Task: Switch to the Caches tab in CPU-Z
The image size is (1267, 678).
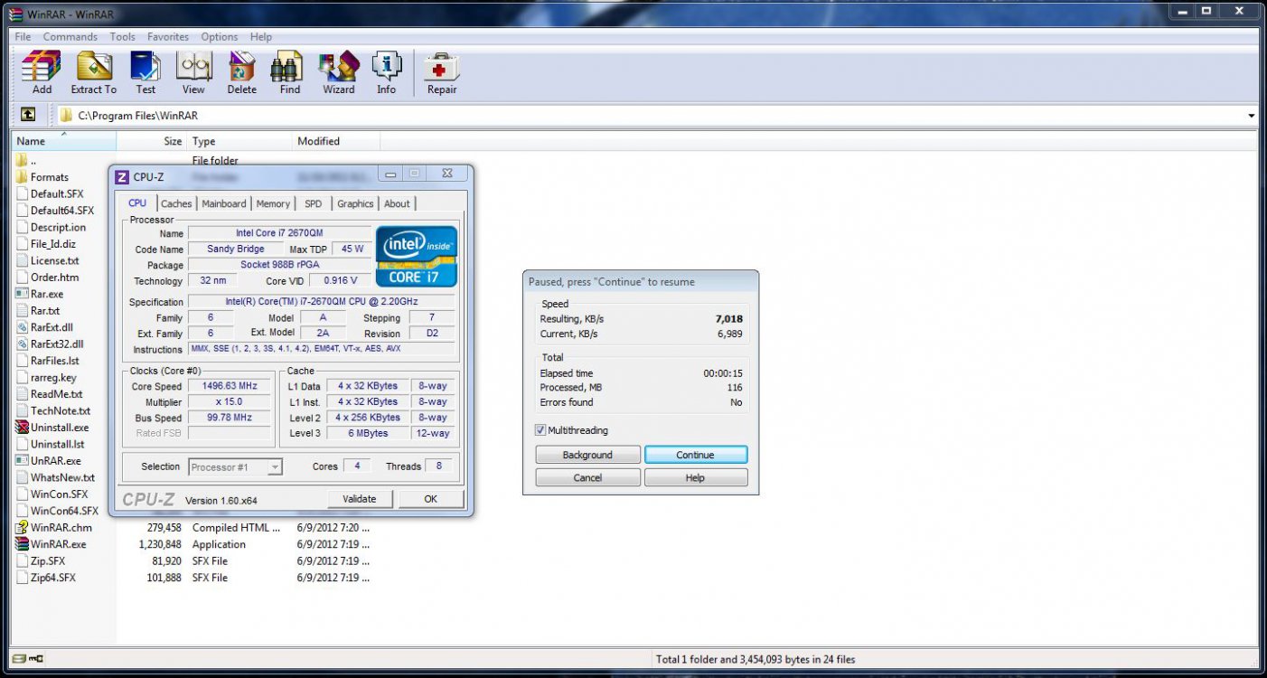Action: pyautogui.click(x=176, y=204)
